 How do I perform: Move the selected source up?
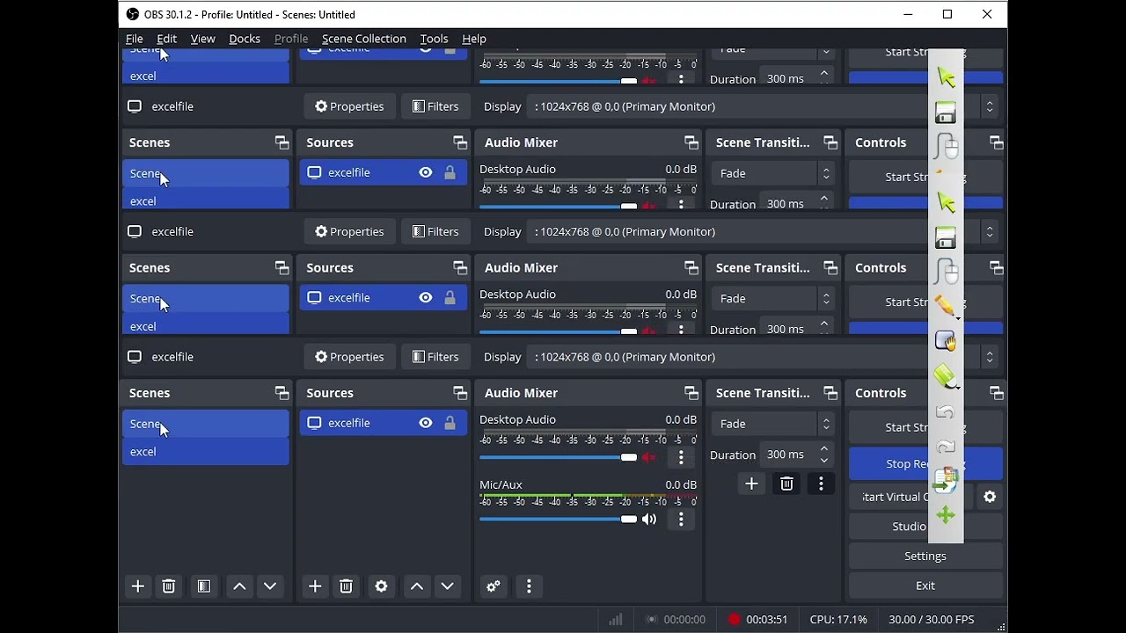click(417, 586)
